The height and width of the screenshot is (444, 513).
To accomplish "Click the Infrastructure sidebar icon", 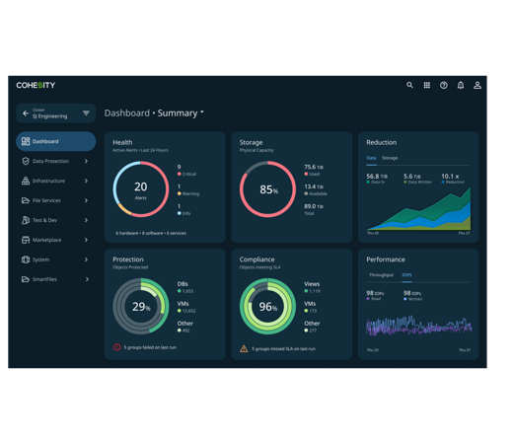I will click(26, 181).
